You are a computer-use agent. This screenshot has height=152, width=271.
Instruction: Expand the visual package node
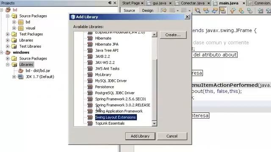pos(14,28)
